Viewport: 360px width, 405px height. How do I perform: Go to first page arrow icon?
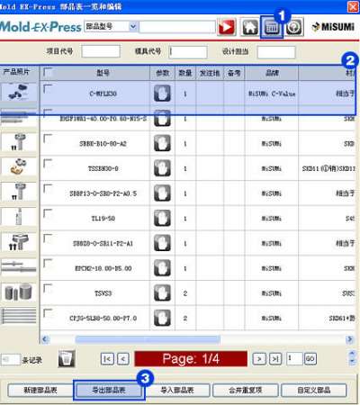[x=107, y=358]
